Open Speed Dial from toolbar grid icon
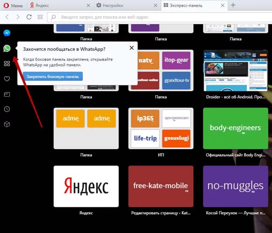This screenshot has width=272, height=233. point(40,17)
